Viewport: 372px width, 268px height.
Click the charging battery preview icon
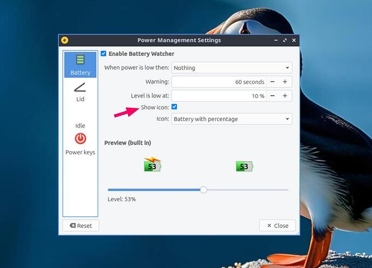[152, 165]
